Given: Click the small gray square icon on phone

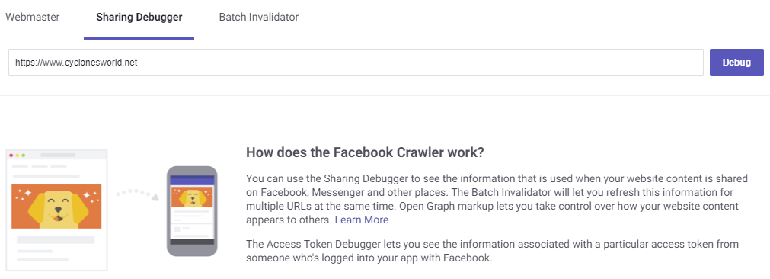Looking at the screenshot, I should pyautogui.click(x=177, y=229).
